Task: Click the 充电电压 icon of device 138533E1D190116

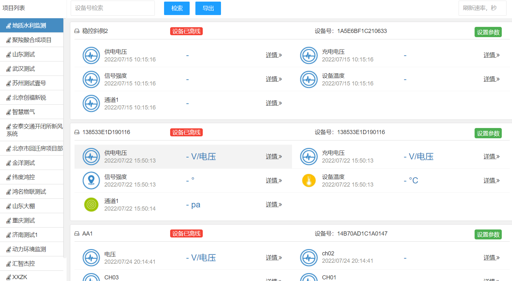Action: (x=309, y=157)
